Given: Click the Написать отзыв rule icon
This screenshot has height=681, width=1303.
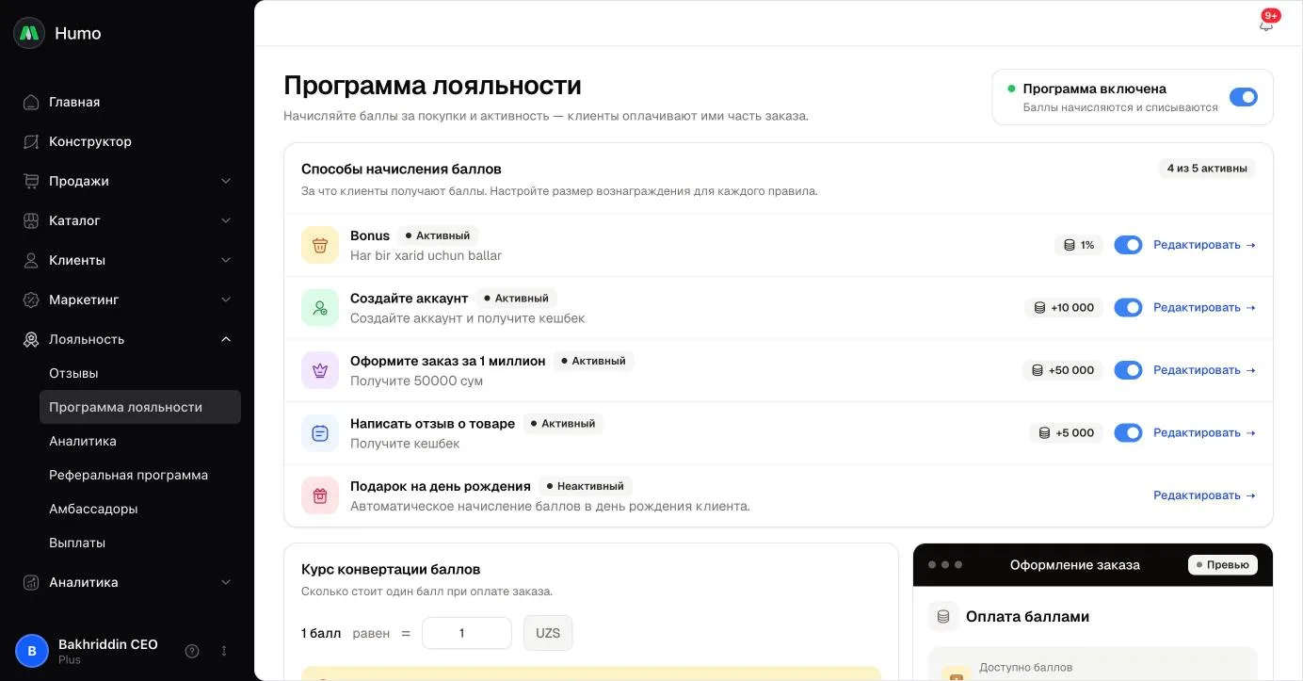Looking at the screenshot, I should (x=320, y=433).
